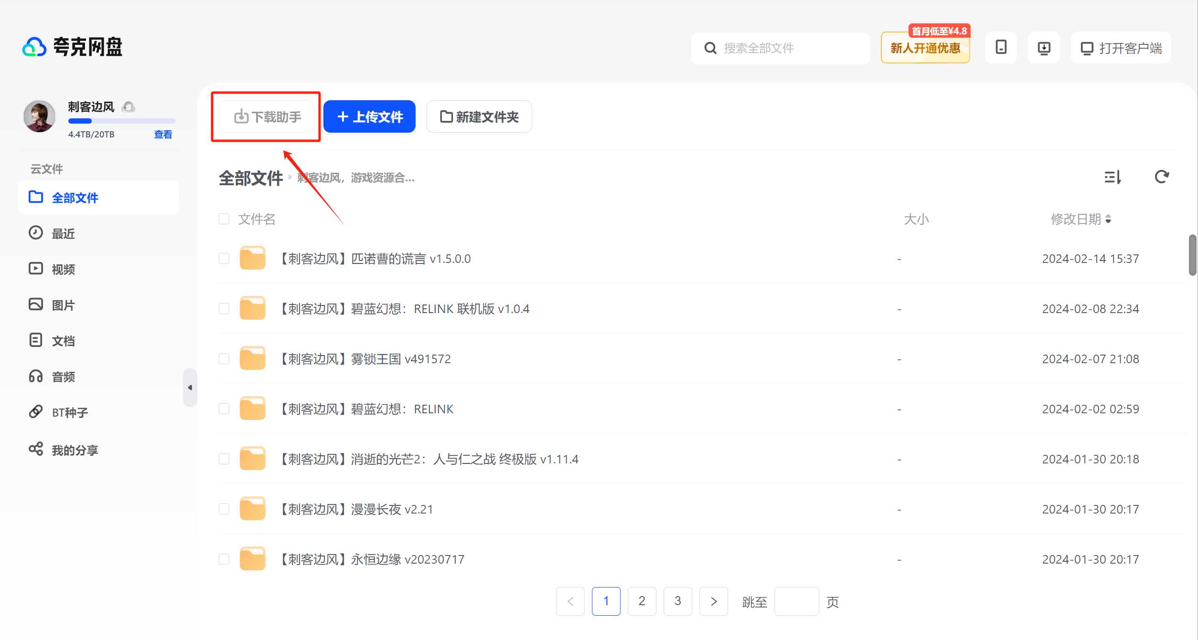
Task: Sort by 修改日期 column header
Action: pyautogui.click(x=1080, y=219)
